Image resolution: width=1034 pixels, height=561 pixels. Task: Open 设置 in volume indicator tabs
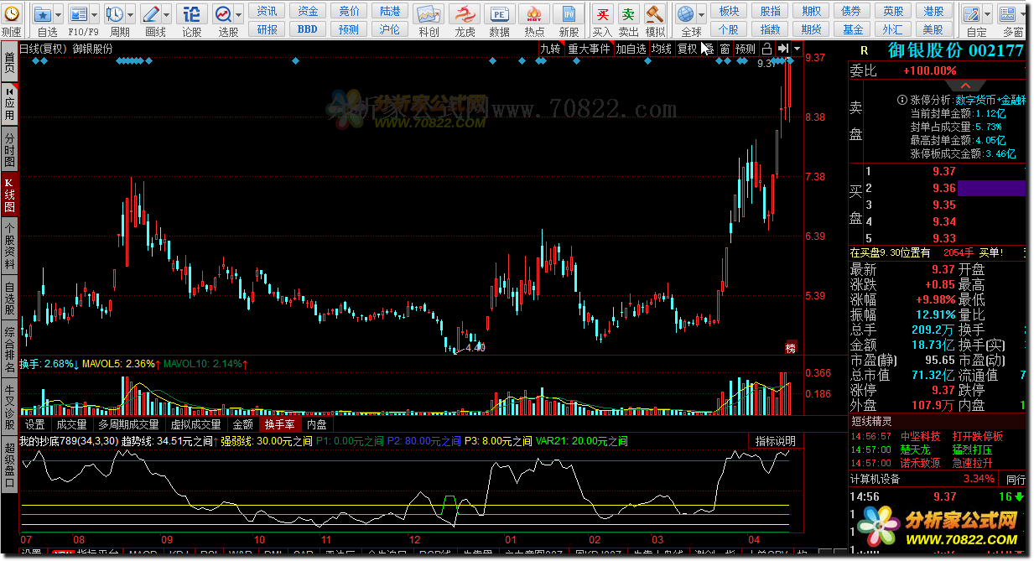point(34,424)
